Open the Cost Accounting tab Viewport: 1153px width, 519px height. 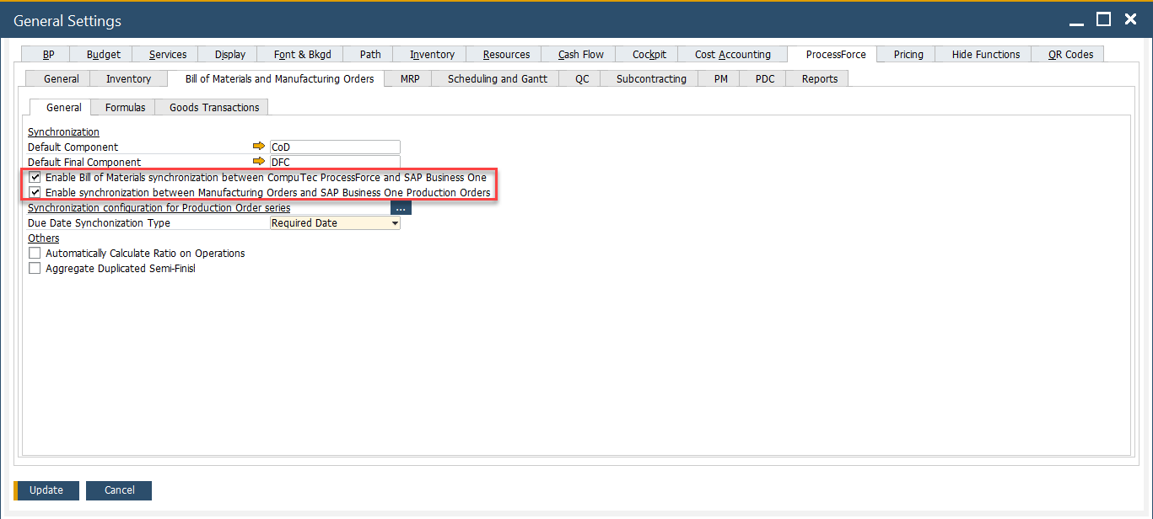click(x=732, y=55)
